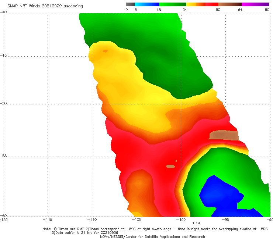Click the longitude label '-120'
This screenshot has height=239, width=273.
click(4, 220)
